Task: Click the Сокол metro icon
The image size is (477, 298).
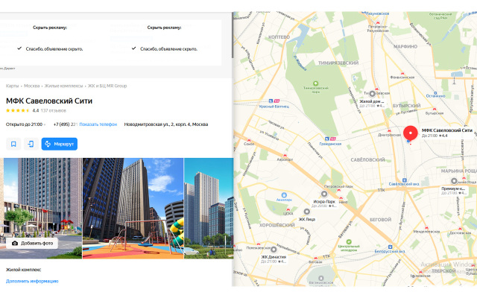Action: coord(249,140)
